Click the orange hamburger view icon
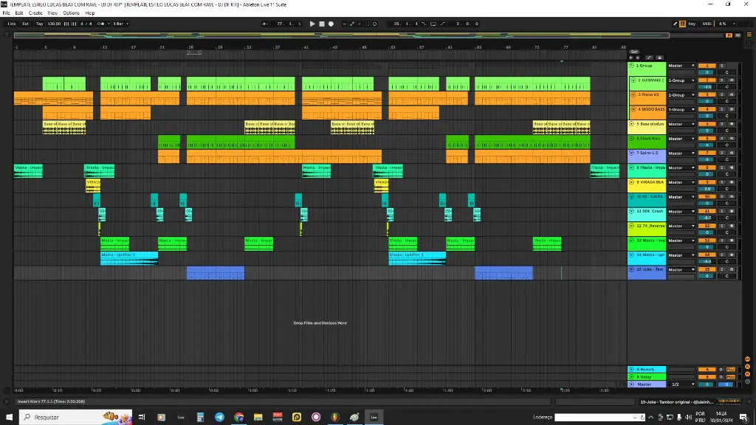756x425 pixels. 749,35
